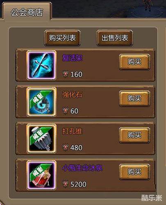Select the 打孔锥 item name text

pyautogui.click(x=73, y=131)
